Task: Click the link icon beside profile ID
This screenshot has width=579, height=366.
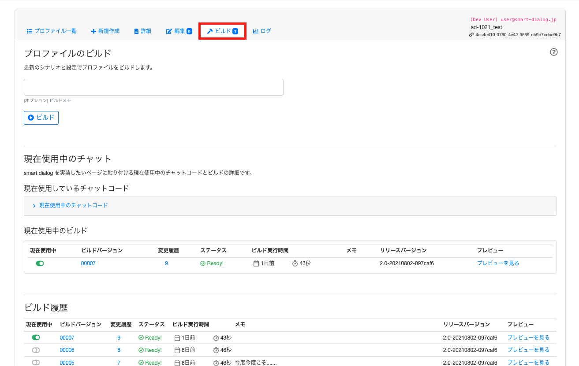Action: point(471,34)
